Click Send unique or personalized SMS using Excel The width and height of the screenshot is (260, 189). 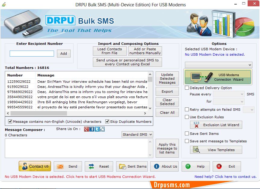(x=127, y=62)
